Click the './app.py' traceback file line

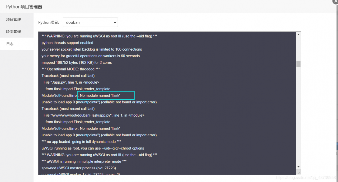tap(71, 82)
